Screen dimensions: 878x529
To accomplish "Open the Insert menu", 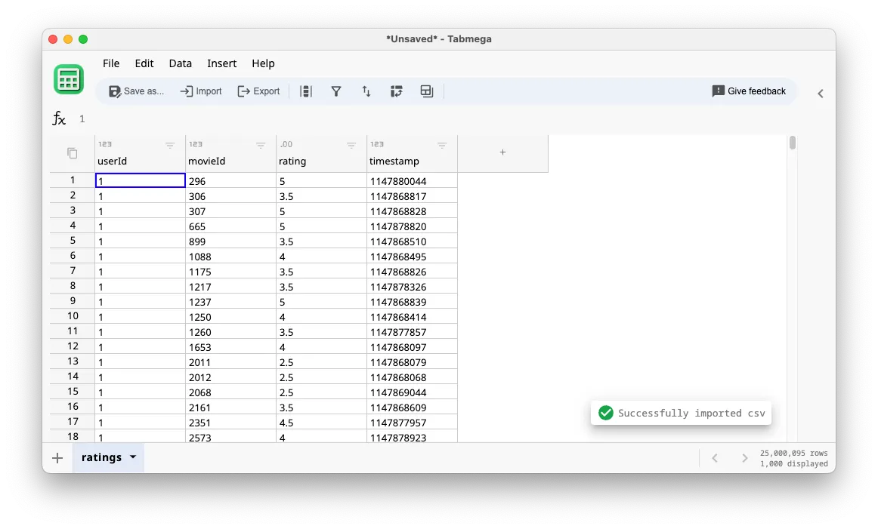I will click(221, 63).
